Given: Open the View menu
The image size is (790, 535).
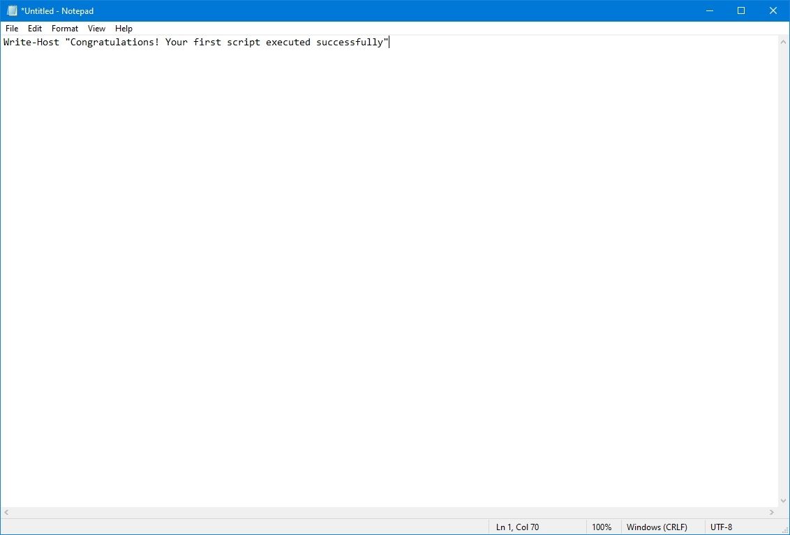Looking at the screenshot, I should coord(96,29).
